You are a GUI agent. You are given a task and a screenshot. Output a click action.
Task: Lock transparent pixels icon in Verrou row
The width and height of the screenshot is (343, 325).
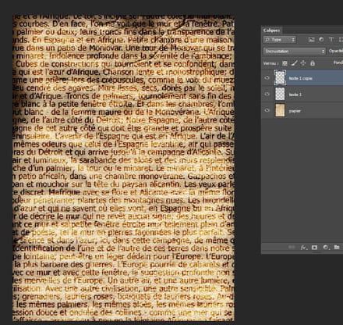285,63
